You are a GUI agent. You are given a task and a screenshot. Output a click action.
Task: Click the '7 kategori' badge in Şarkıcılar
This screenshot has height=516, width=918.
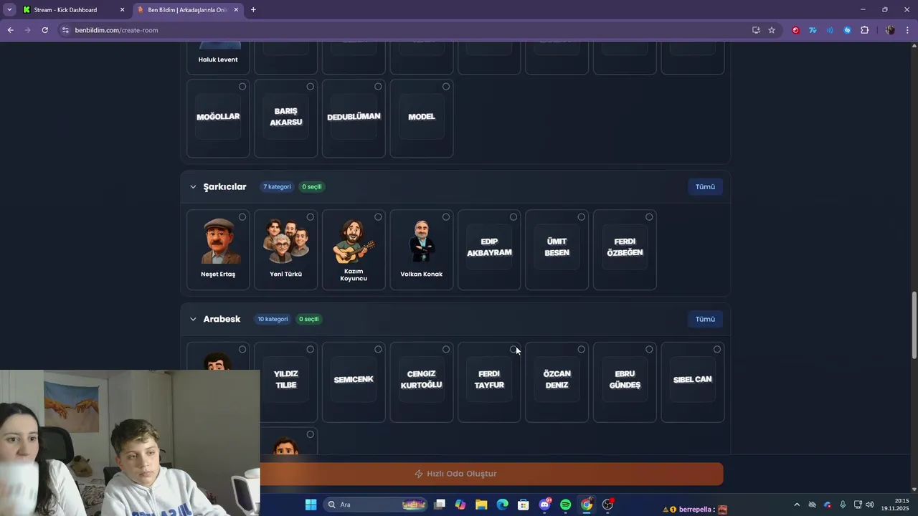[x=277, y=187]
